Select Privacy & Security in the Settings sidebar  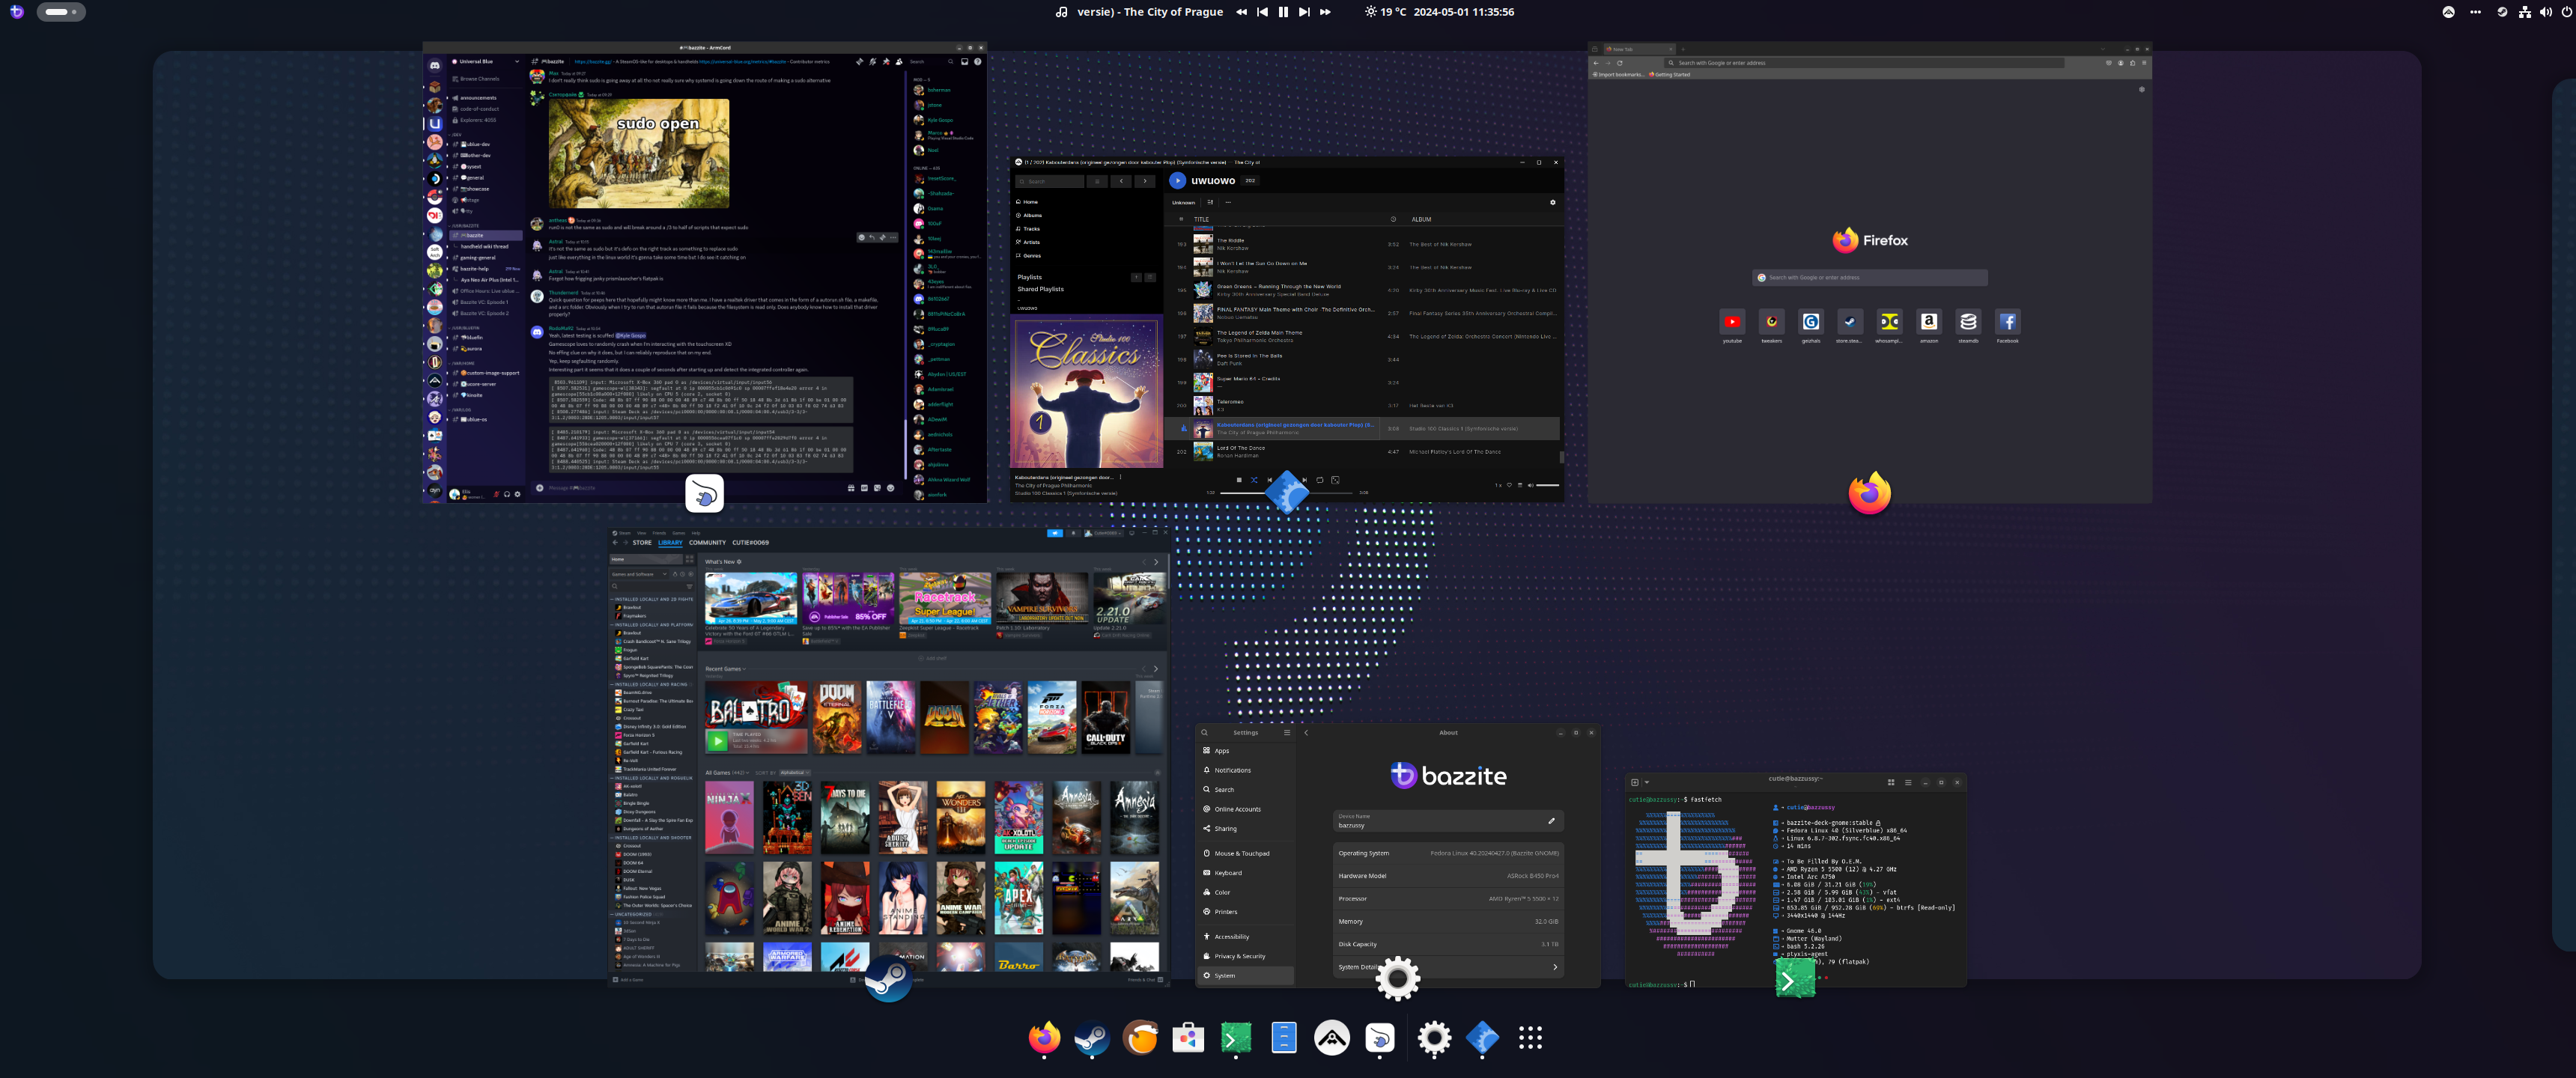coord(1239,956)
